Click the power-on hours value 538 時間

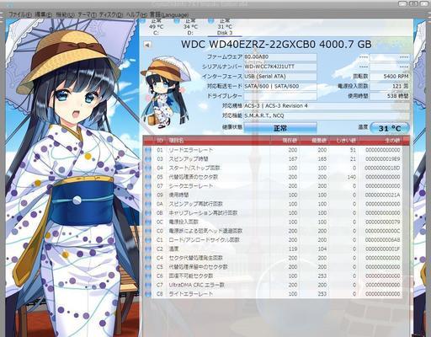[390, 96]
